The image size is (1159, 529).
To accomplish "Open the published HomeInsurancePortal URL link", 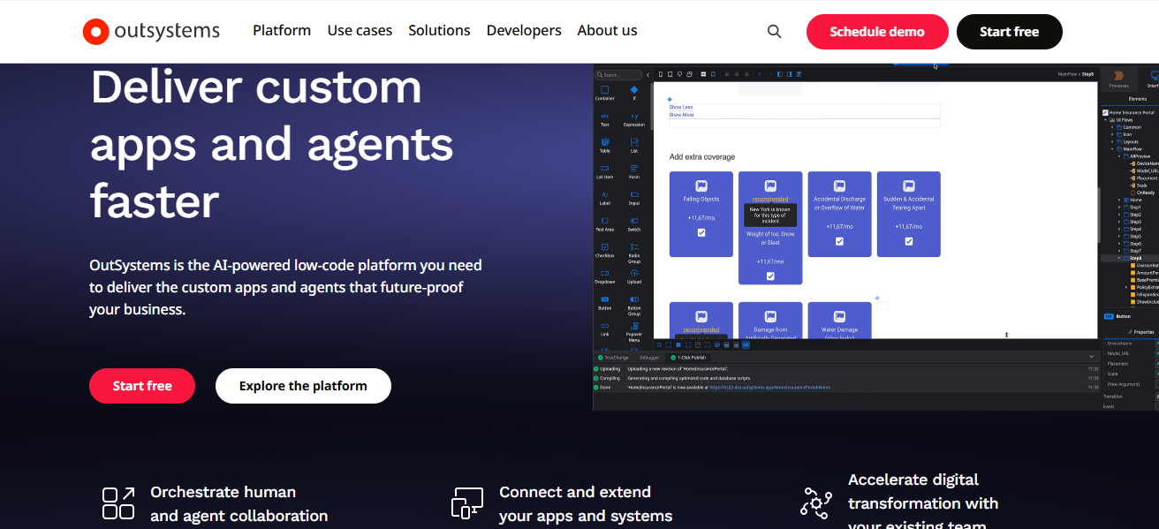I will (x=769, y=387).
